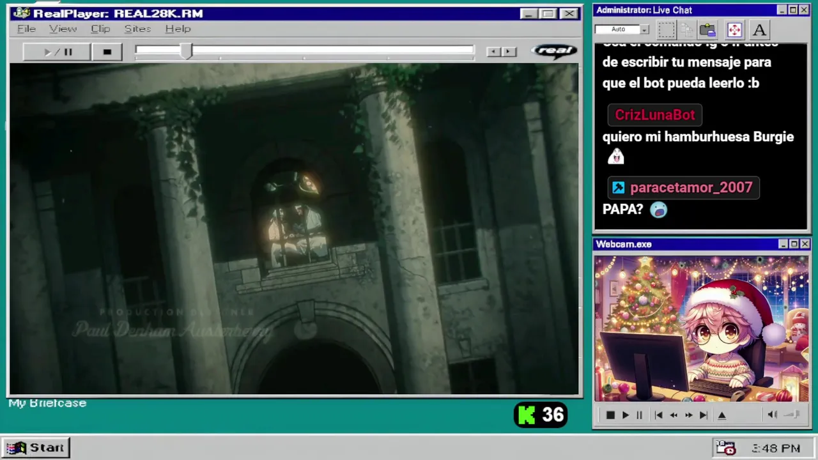Viewport: 818px width, 460px height.
Task: Maximize the Live Chat window
Action: coord(793,10)
